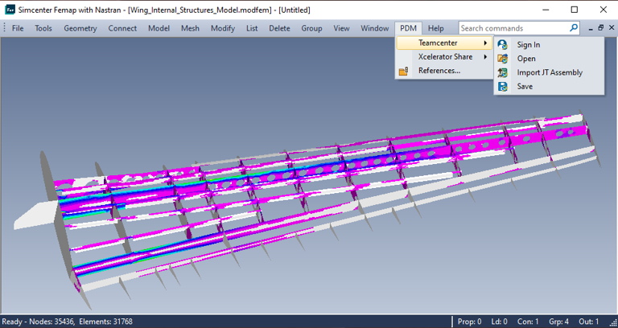The image size is (618, 328).
Task: Maximize the Femap application window
Action: coord(575,10)
